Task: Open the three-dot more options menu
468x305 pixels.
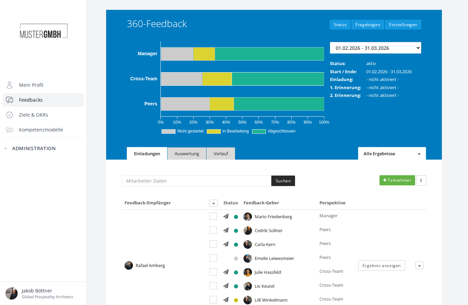Action: point(421,180)
